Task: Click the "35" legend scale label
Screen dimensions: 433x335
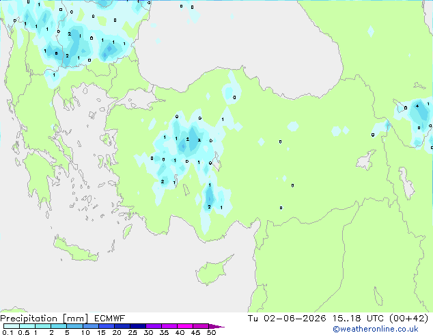Action: tap(164, 332)
